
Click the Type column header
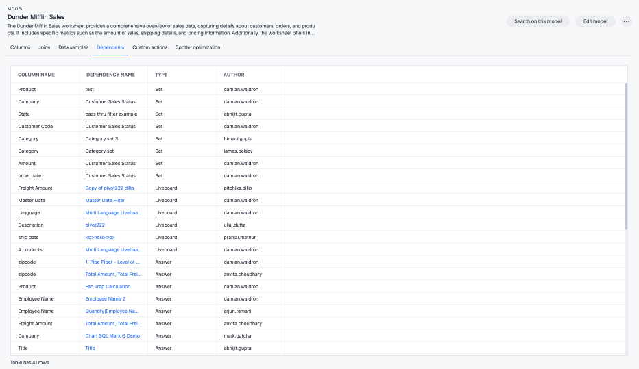point(161,75)
